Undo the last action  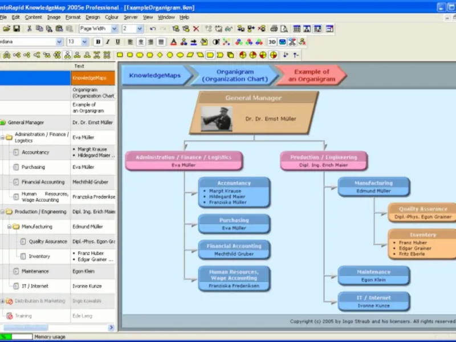[153, 28]
